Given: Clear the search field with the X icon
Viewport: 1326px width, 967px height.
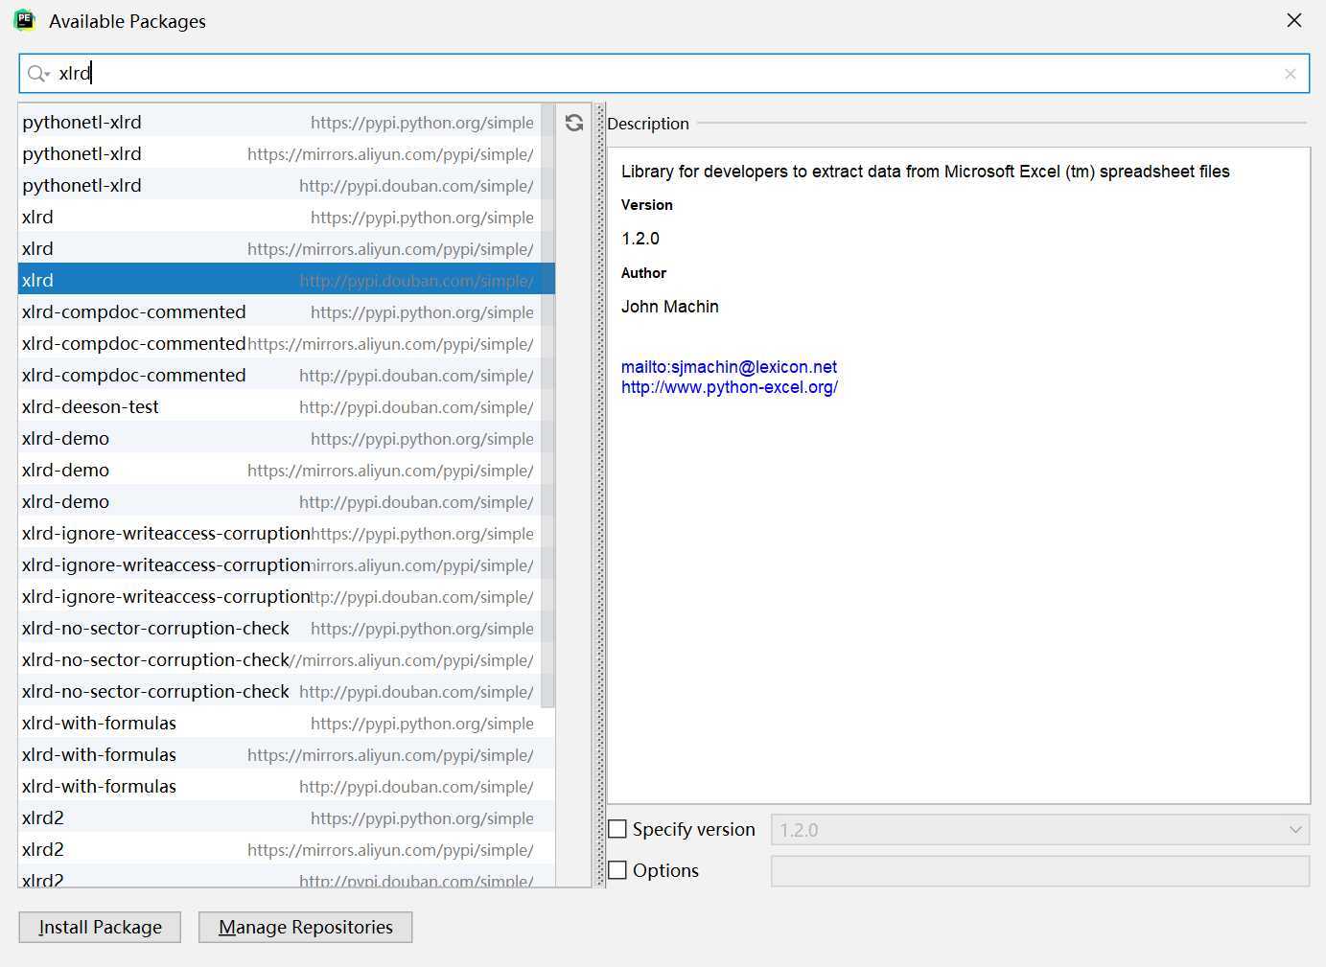Looking at the screenshot, I should 1291,74.
